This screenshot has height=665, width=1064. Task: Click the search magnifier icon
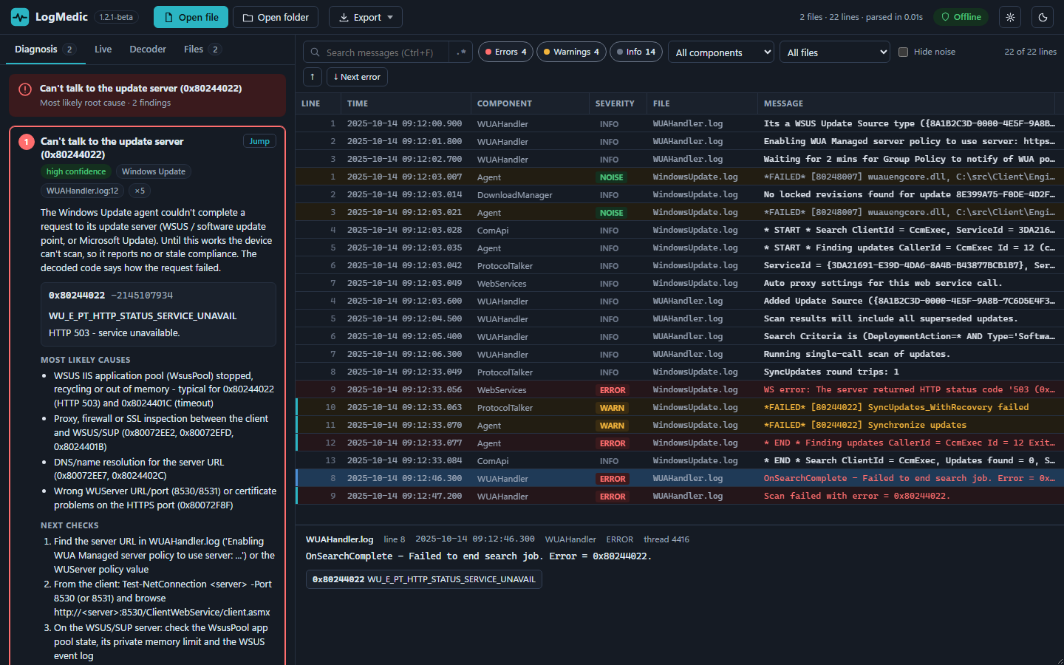coord(316,52)
